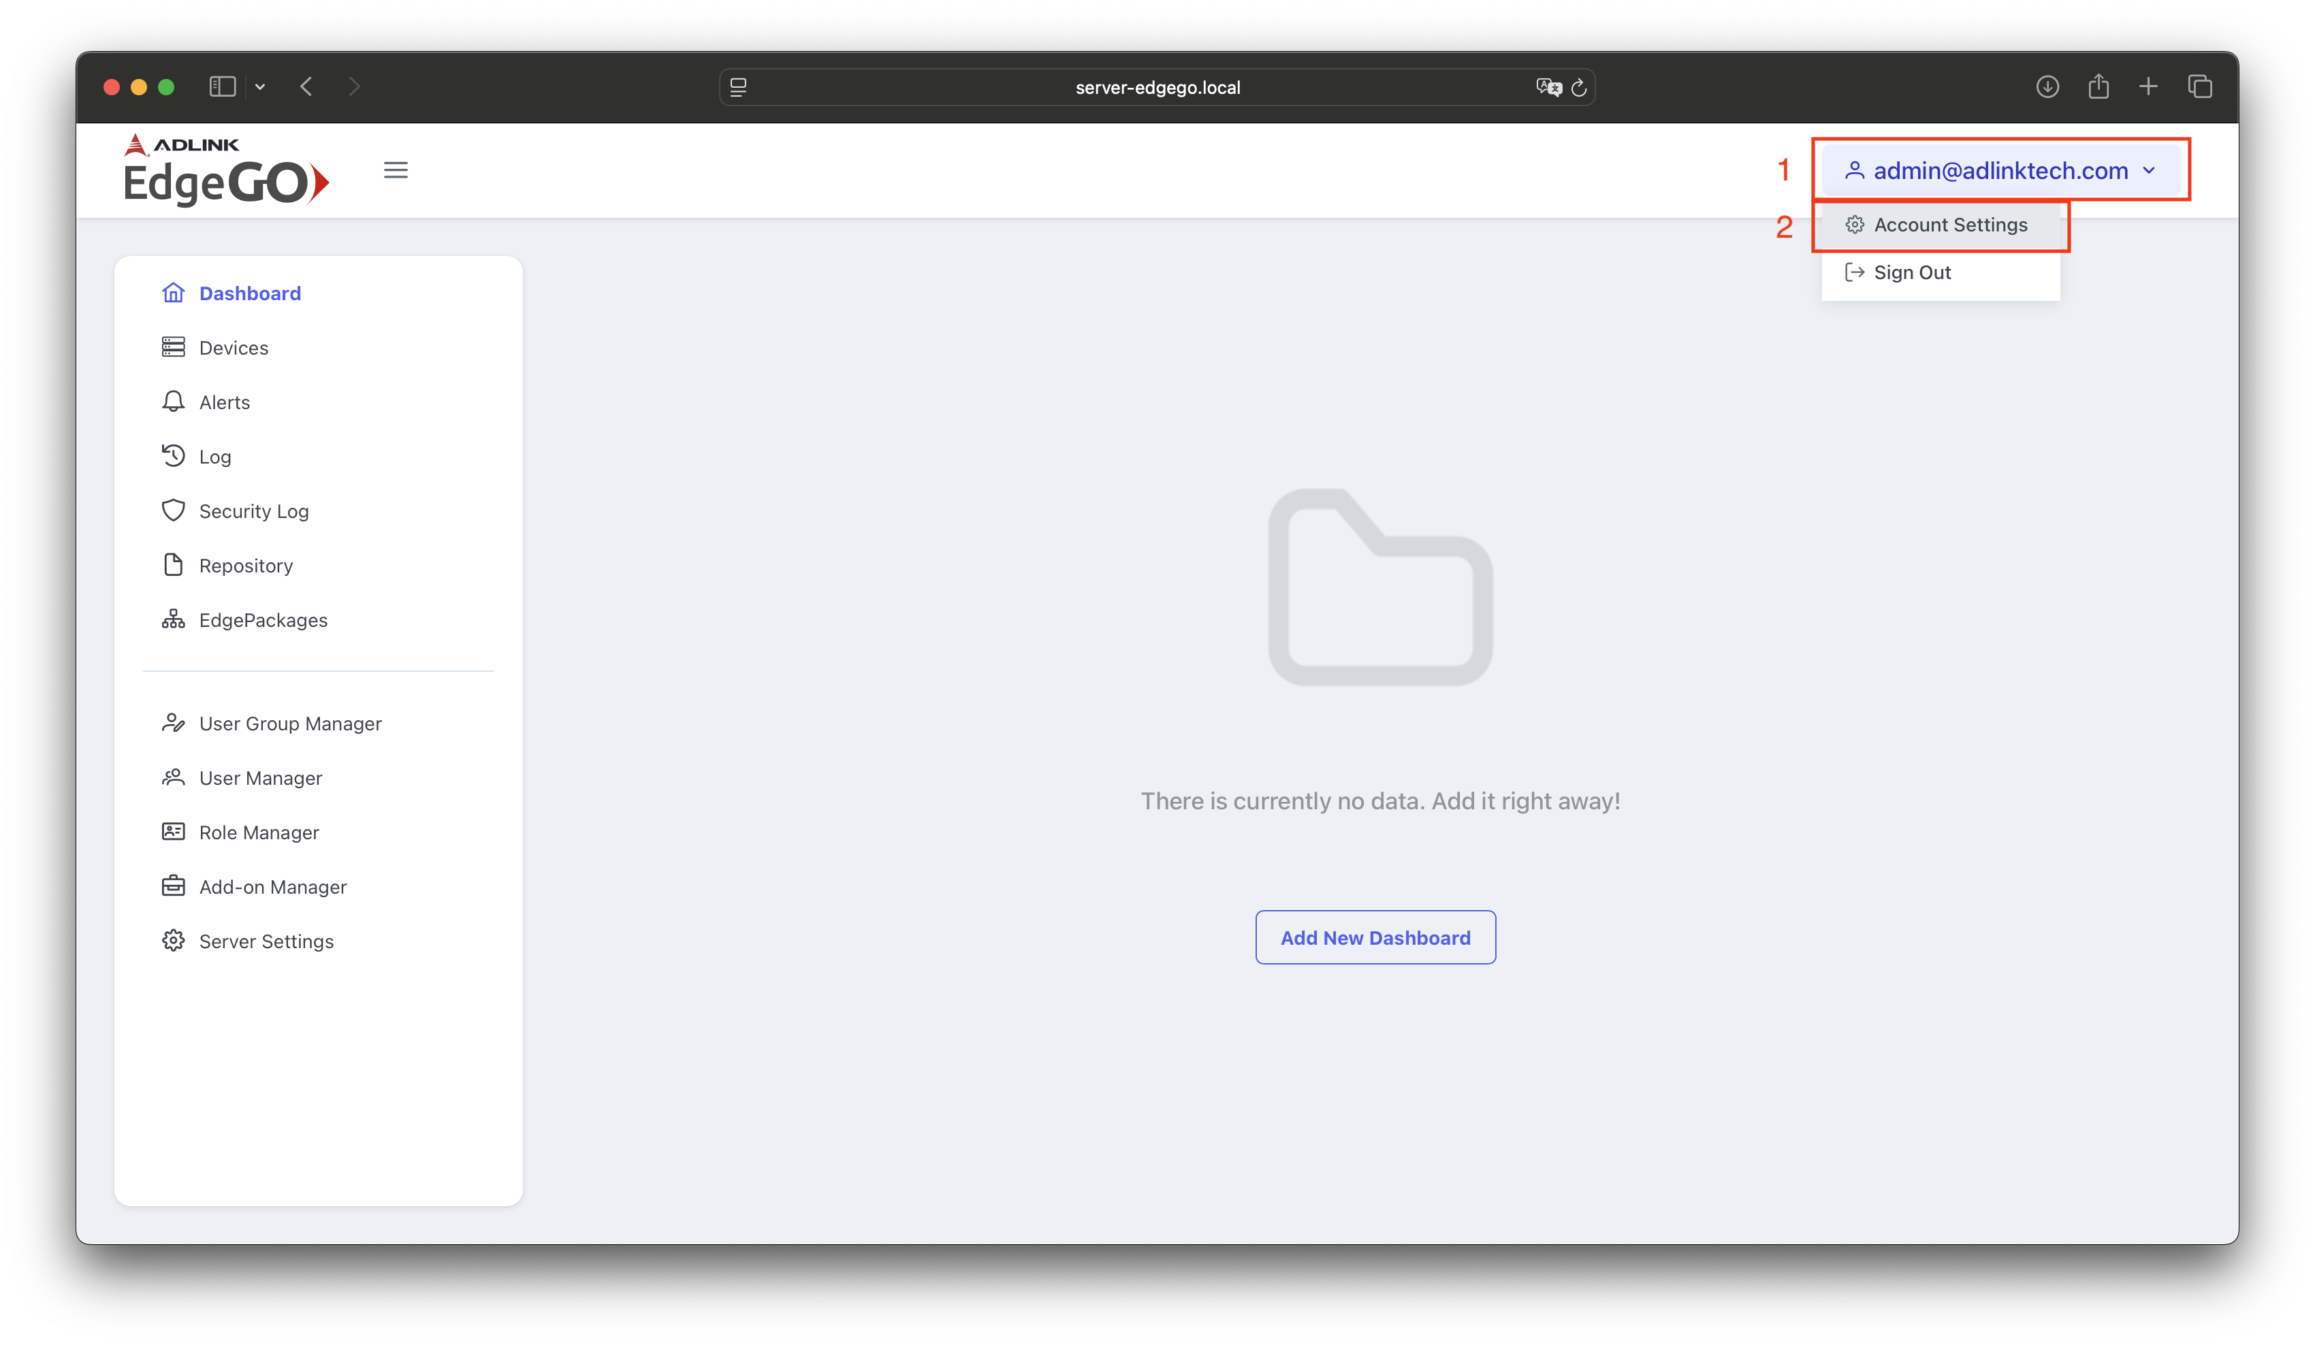Screen dimensions: 2315x1345
Task: Choose Sign Out in the dropdown menu
Action: coord(1911,273)
